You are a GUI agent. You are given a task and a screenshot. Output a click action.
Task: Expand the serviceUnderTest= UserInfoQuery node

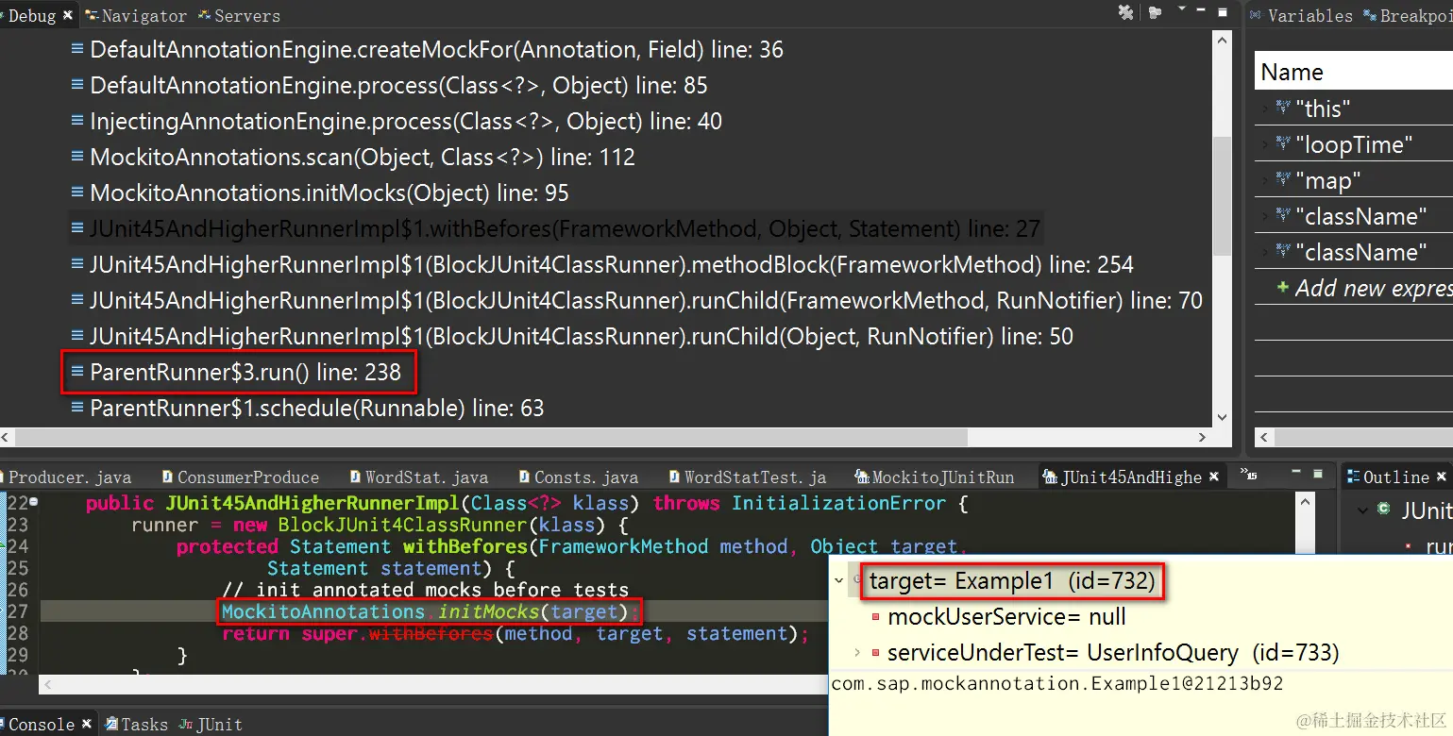click(x=856, y=653)
